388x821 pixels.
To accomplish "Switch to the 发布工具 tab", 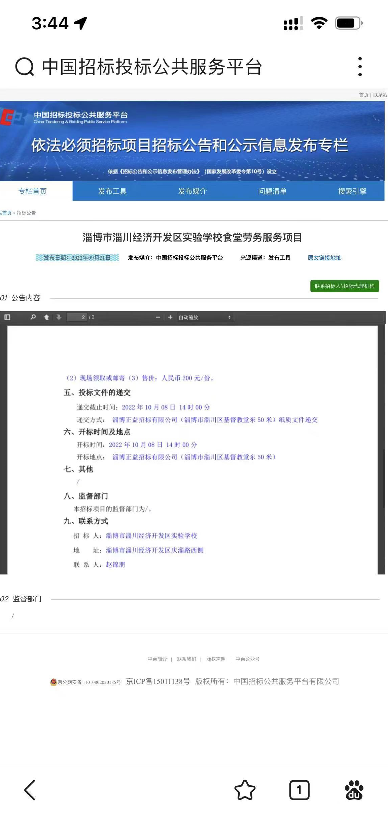I will pos(112,191).
